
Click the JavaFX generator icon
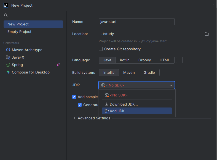click(8, 57)
